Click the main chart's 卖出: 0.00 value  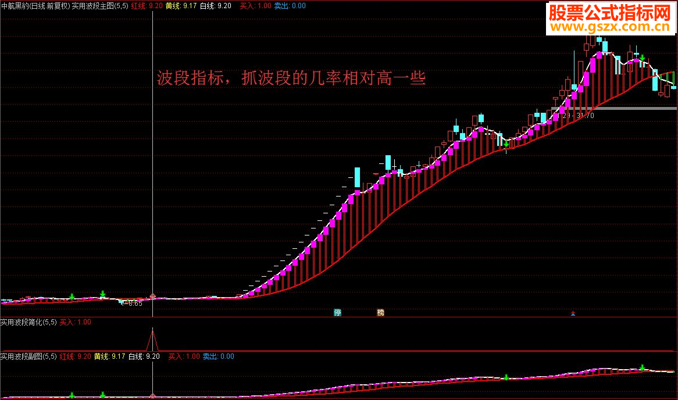[x=290, y=6]
